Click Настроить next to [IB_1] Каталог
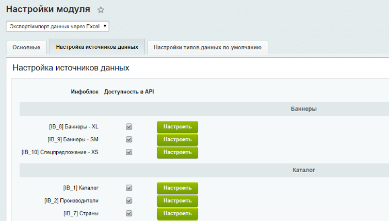 (177, 188)
